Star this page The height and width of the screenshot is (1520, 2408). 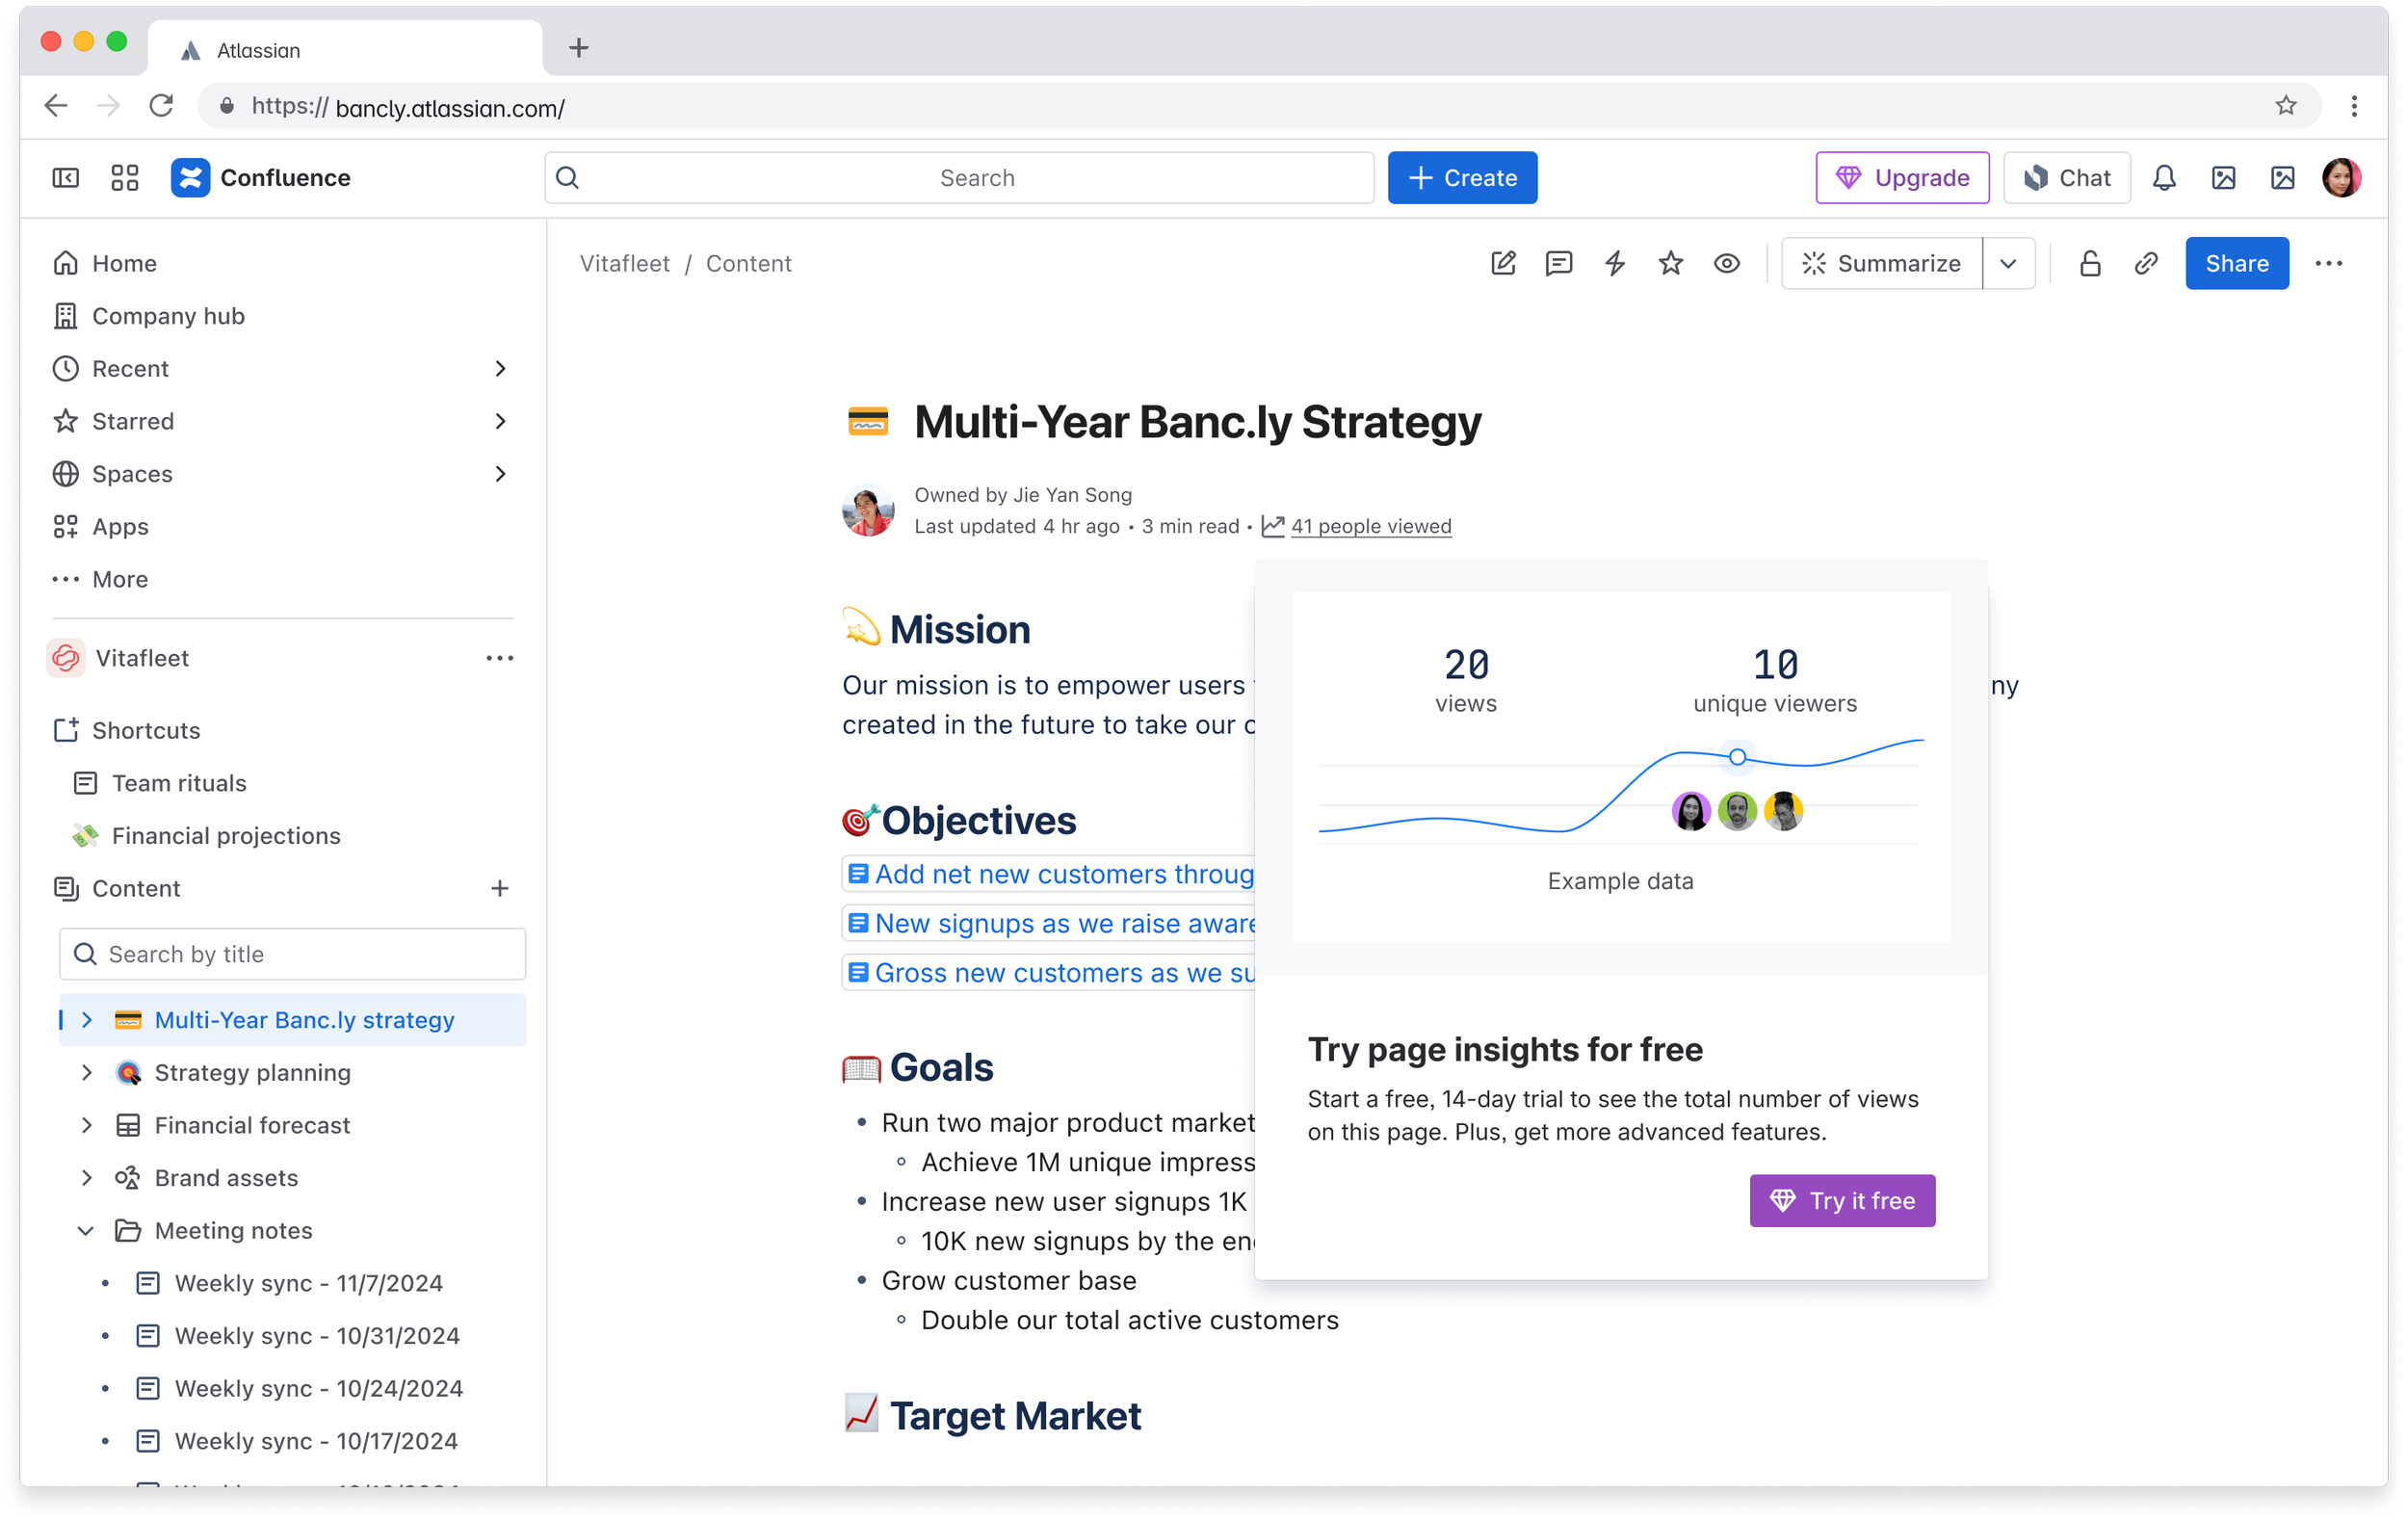1671,263
